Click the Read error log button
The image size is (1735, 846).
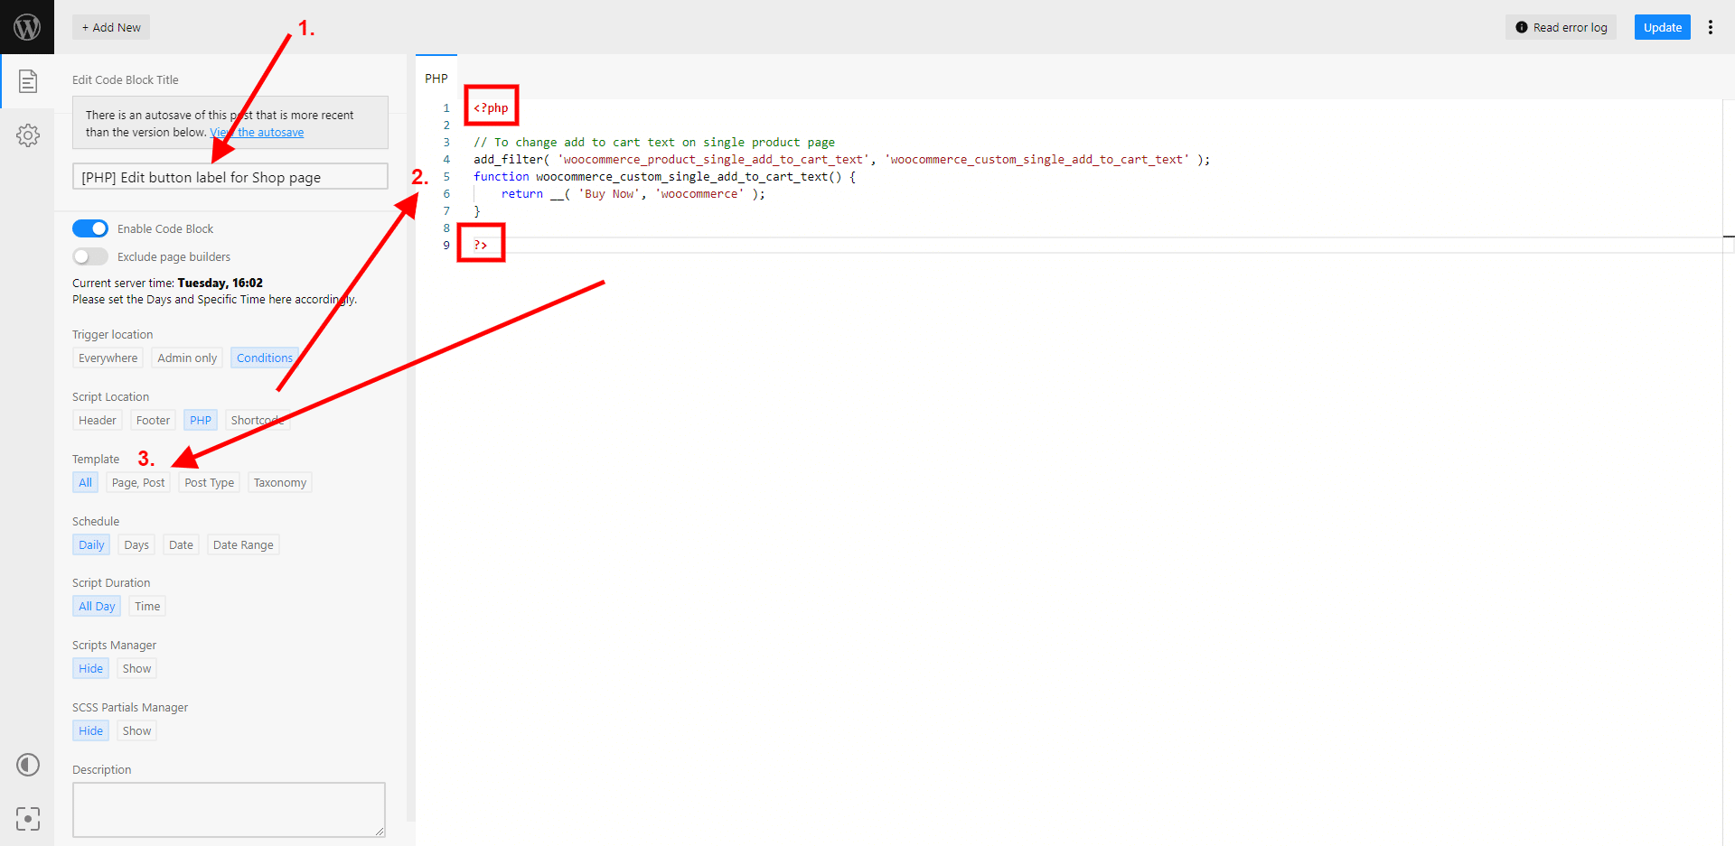(x=1560, y=27)
